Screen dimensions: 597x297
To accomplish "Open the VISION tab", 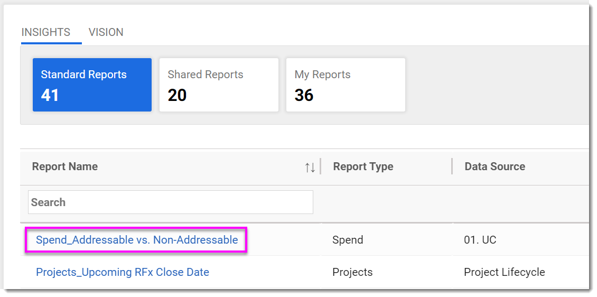I will tap(106, 32).
